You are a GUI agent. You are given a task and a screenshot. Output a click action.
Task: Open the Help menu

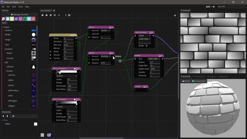pyautogui.click(x=27, y=7)
